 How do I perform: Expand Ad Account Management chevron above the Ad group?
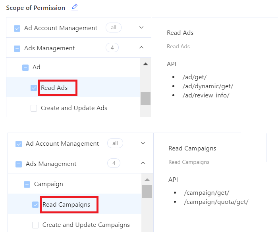pos(141,28)
